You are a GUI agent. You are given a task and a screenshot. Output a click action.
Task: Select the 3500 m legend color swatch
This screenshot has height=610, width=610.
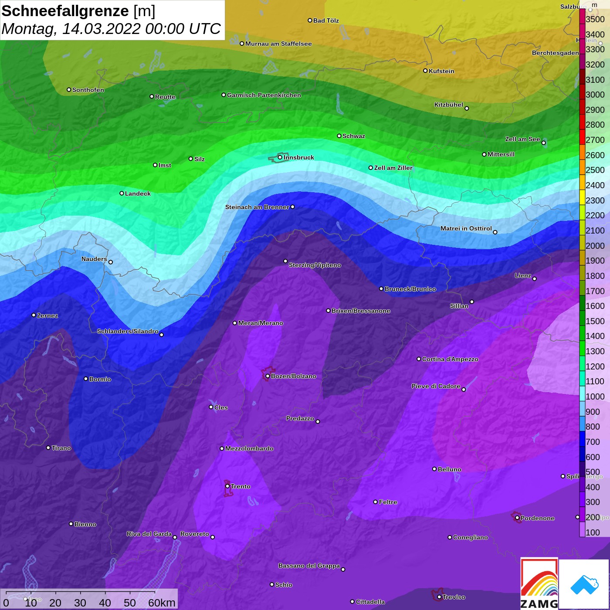click(x=582, y=16)
